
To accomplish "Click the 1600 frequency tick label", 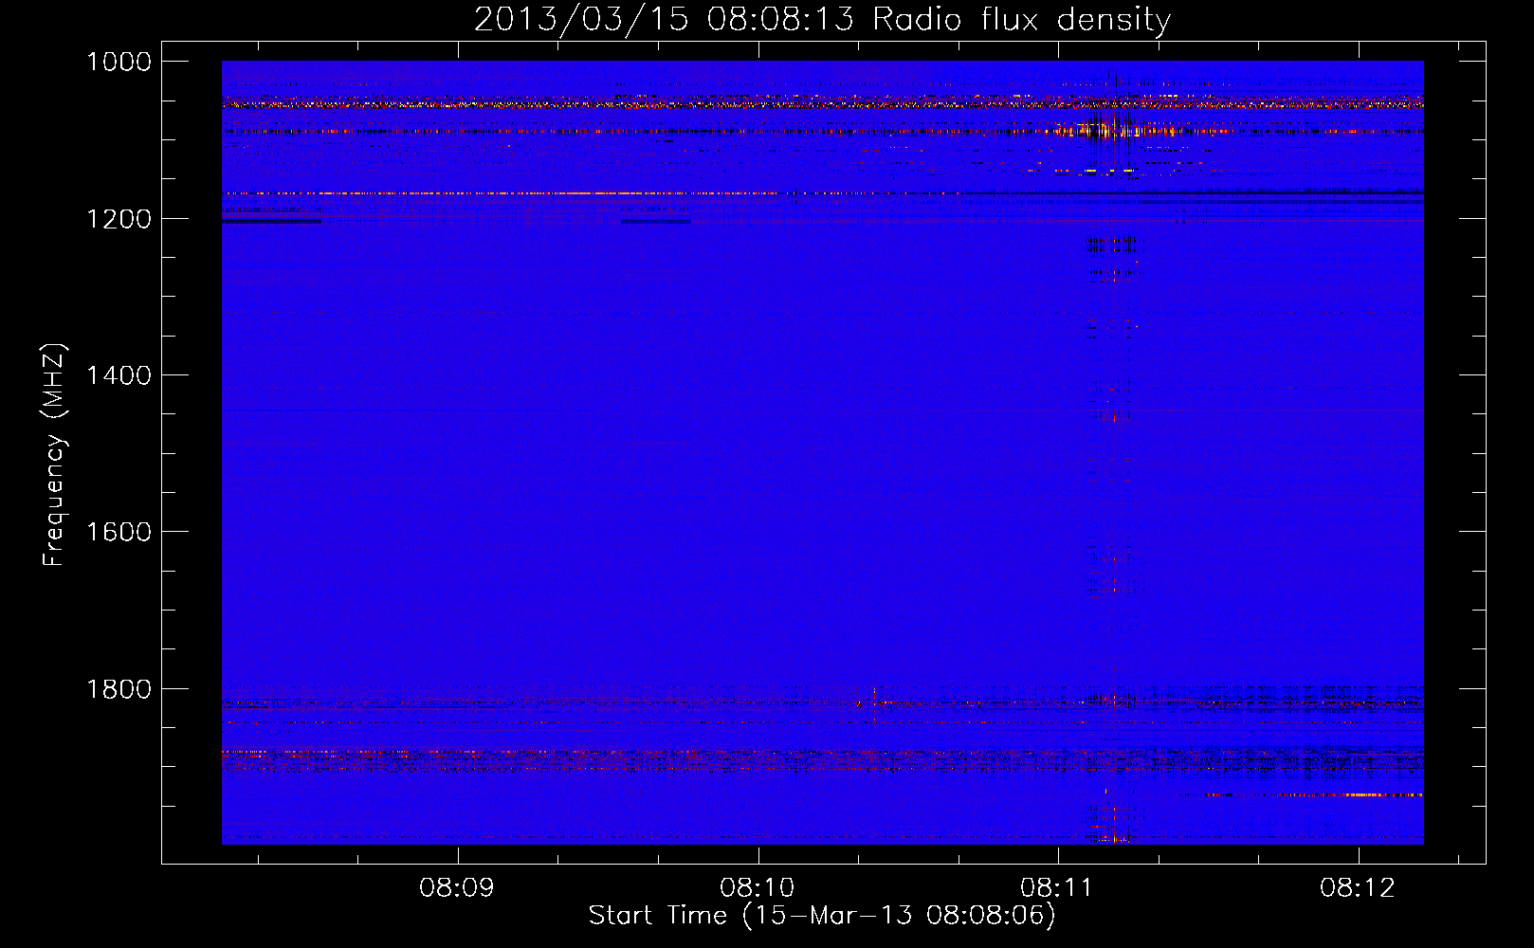I will [x=119, y=532].
